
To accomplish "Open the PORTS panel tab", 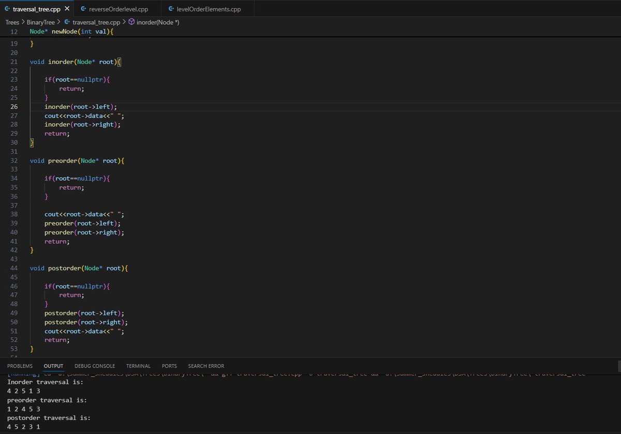I will (169, 366).
